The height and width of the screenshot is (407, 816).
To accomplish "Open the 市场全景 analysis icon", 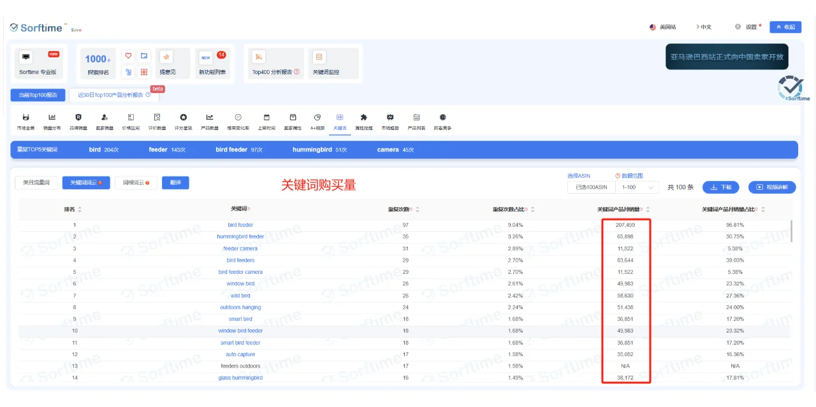I will (25, 121).
